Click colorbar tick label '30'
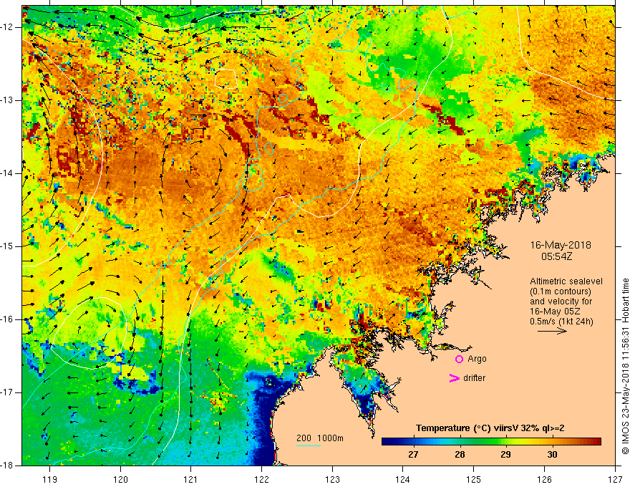This screenshot has width=630, height=487. tap(552, 455)
